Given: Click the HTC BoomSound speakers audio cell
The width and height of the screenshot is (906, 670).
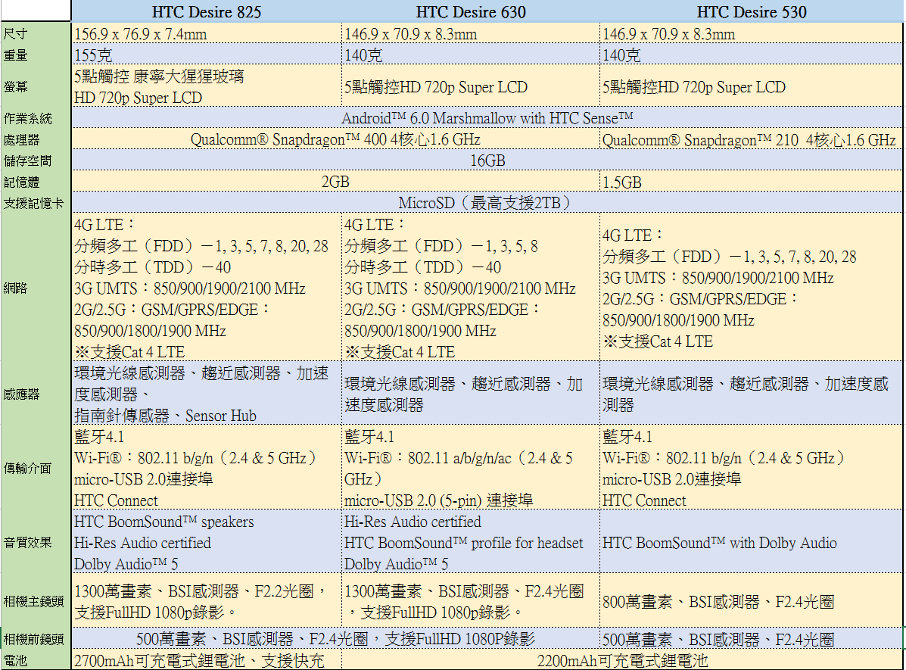Looking at the screenshot, I should coord(207,541).
